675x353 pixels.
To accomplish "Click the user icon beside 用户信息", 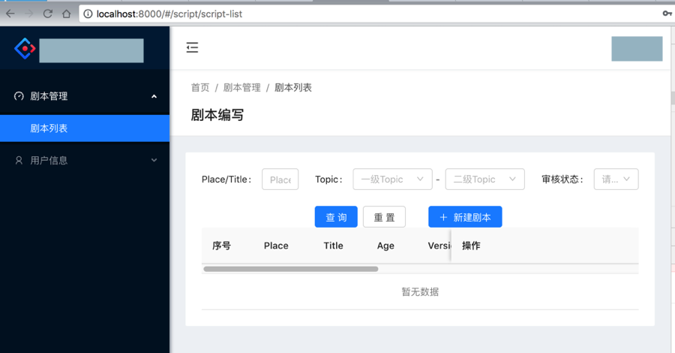I will [x=19, y=160].
